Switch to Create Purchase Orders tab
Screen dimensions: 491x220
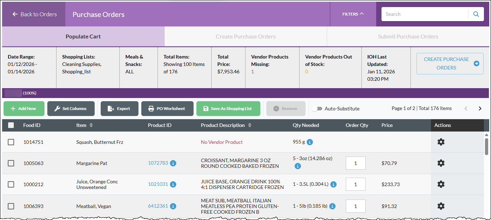coord(245,37)
